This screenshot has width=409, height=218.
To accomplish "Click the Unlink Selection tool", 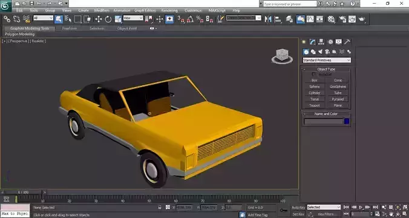I will 16,19.
